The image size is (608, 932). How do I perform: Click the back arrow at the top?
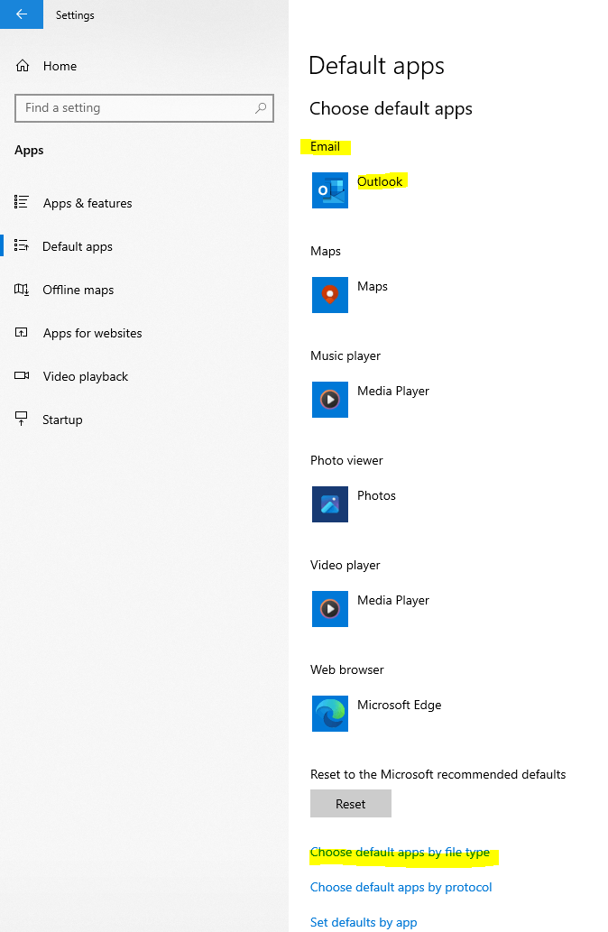pos(20,14)
